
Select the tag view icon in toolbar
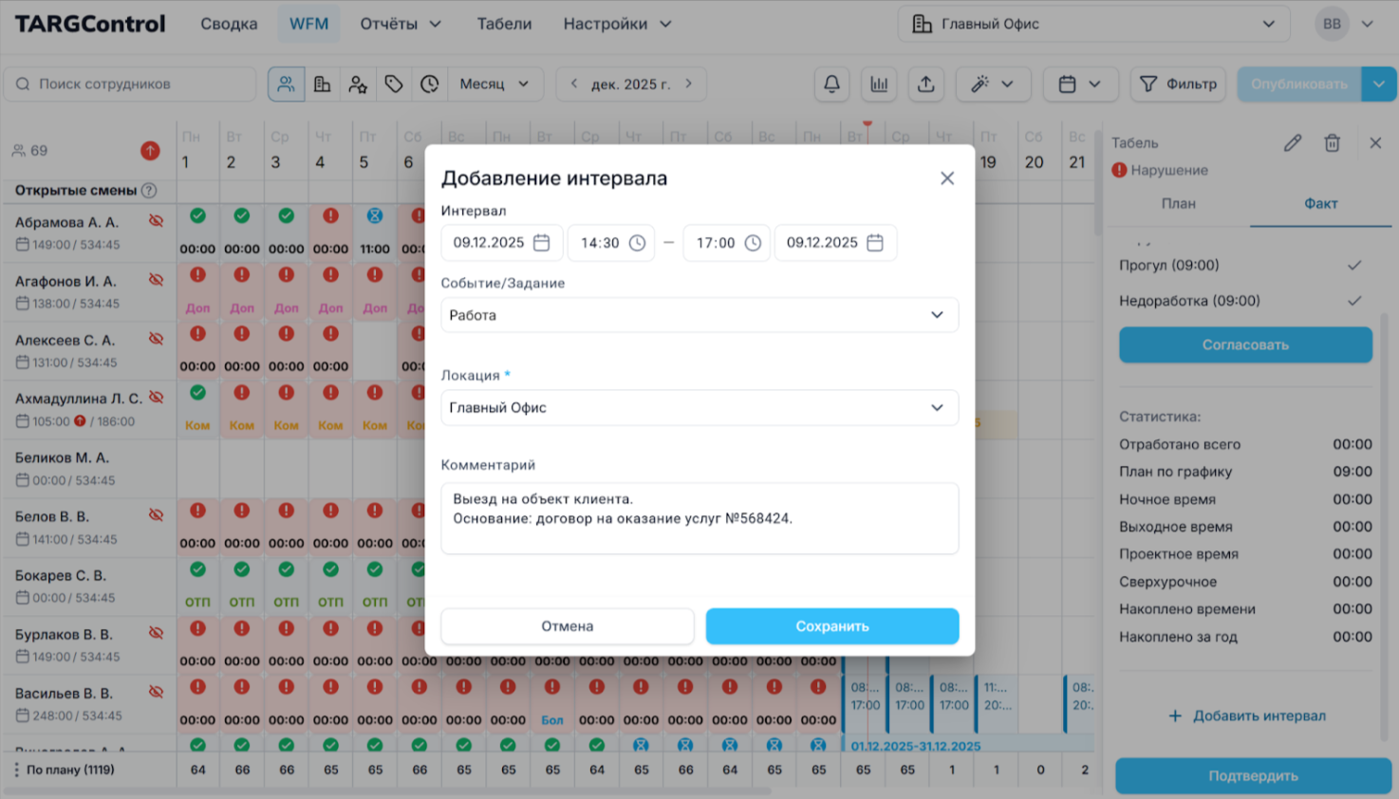pos(394,84)
